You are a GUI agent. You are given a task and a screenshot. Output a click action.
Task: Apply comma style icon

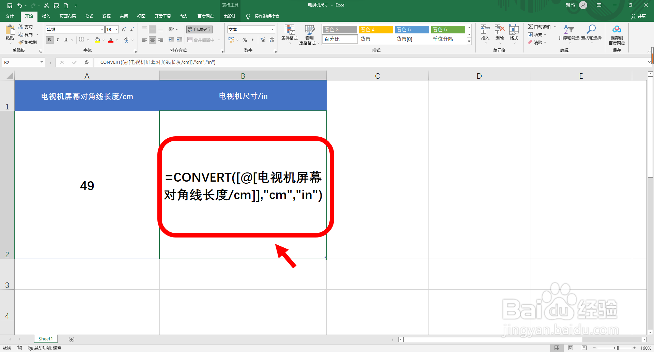coord(253,40)
